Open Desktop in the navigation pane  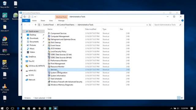point(33,35)
